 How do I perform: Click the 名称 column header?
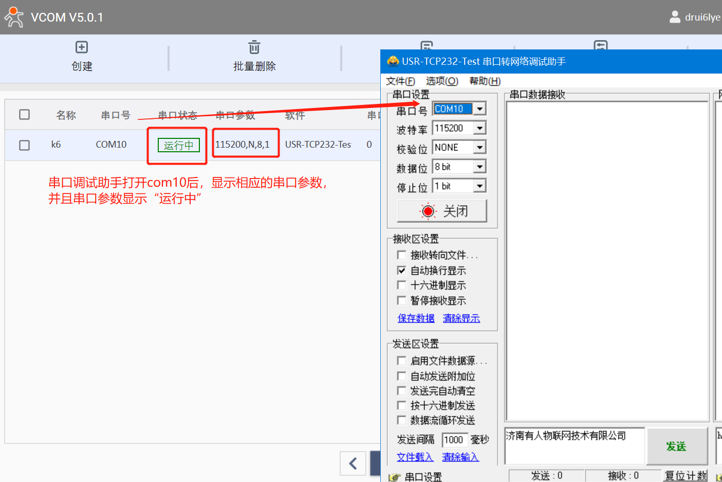click(x=66, y=115)
